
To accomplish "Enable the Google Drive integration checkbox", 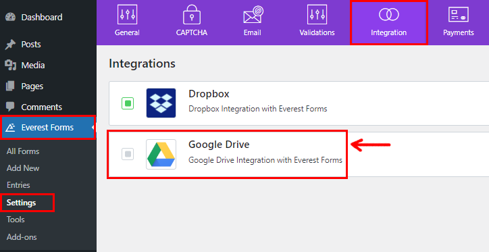I will tap(128, 154).
